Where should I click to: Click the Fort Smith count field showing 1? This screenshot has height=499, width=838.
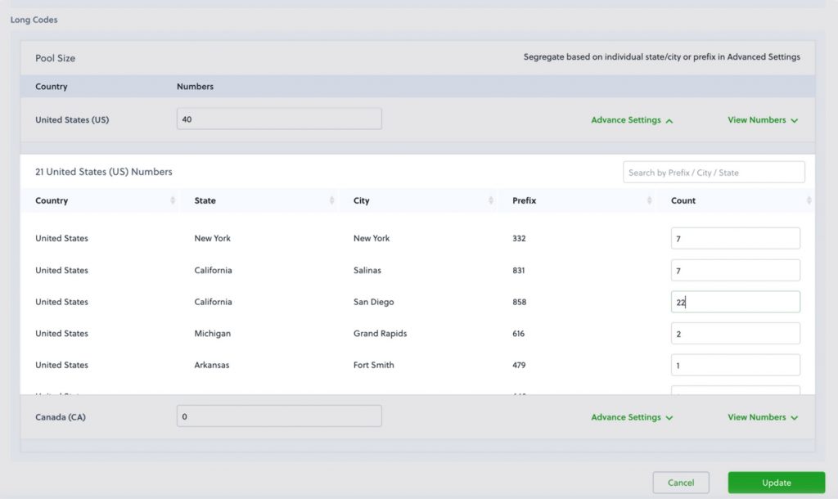[735, 364]
